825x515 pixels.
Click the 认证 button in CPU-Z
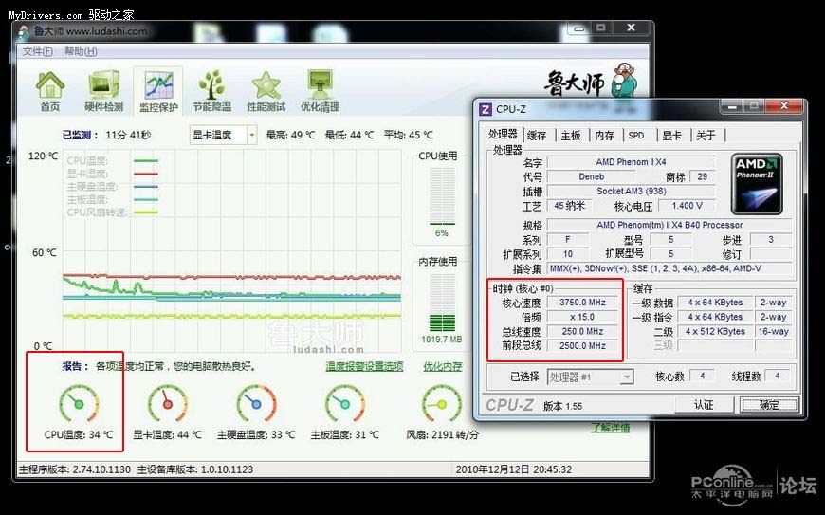(x=704, y=405)
